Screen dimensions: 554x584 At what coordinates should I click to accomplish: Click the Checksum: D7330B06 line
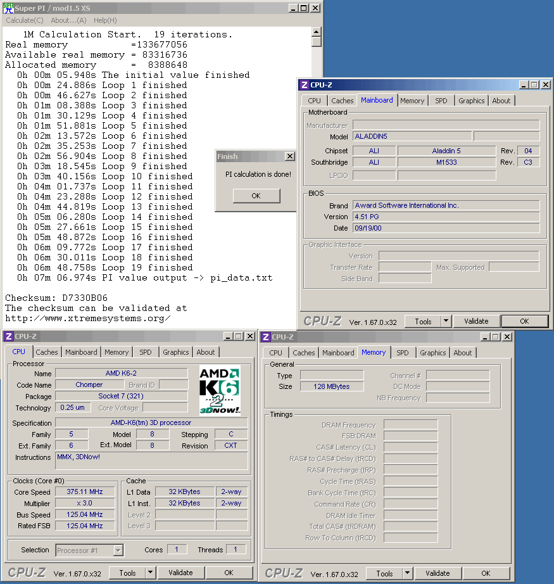tap(56, 298)
